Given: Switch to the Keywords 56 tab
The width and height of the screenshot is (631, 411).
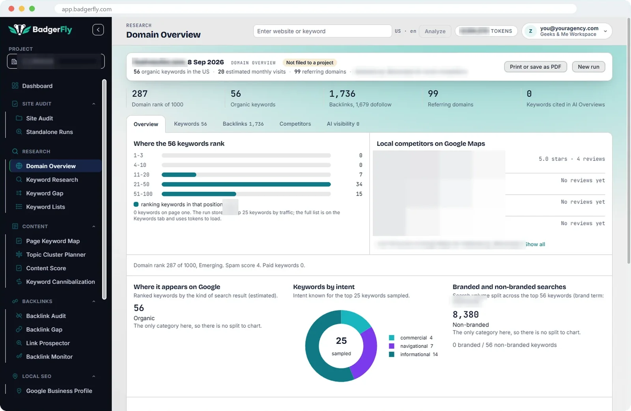Looking at the screenshot, I should pos(190,124).
